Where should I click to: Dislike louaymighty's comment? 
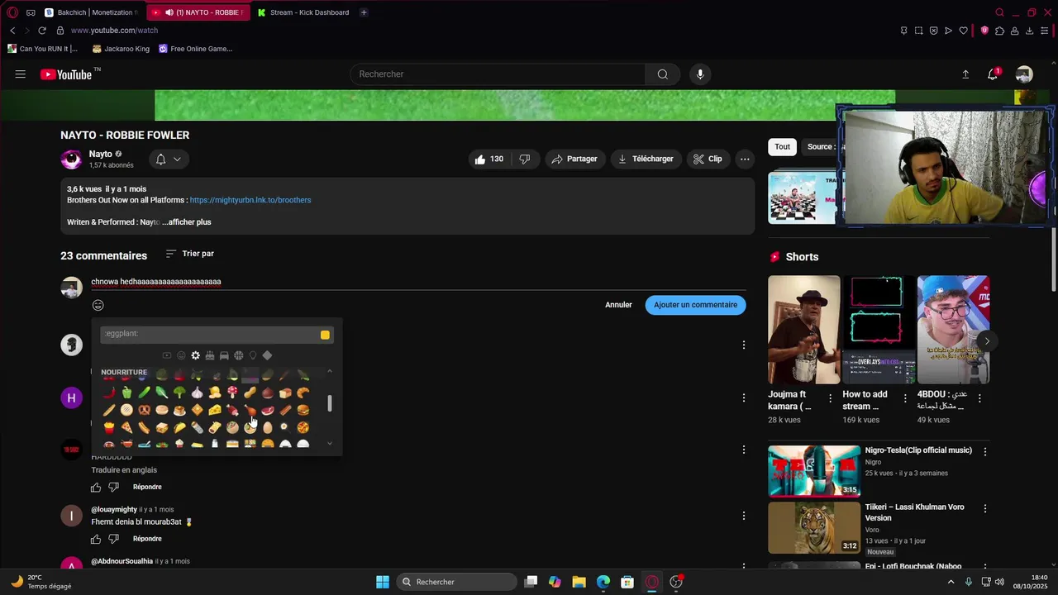[114, 539]
